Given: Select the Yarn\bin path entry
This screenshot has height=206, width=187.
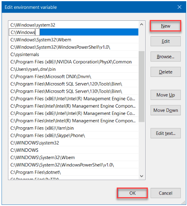Looking at the screenshot, I should tap(73, 128).
